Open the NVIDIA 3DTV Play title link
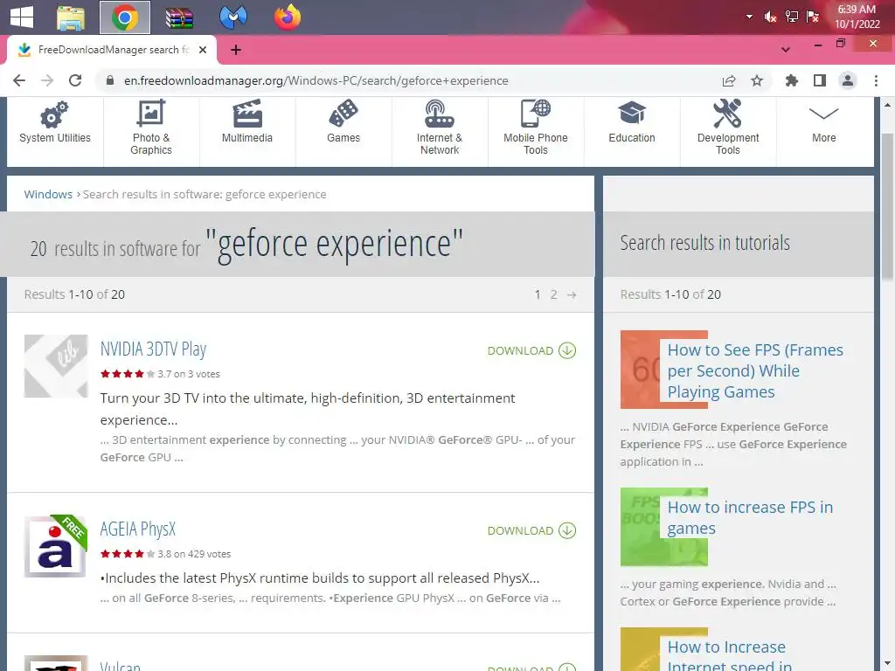 (153, 349)
